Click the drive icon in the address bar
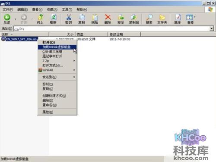Image resolution: width=216 pixels, height=162 pixels. pos(16,29)
